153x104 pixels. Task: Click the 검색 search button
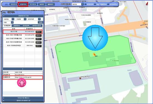pos(41,22)
